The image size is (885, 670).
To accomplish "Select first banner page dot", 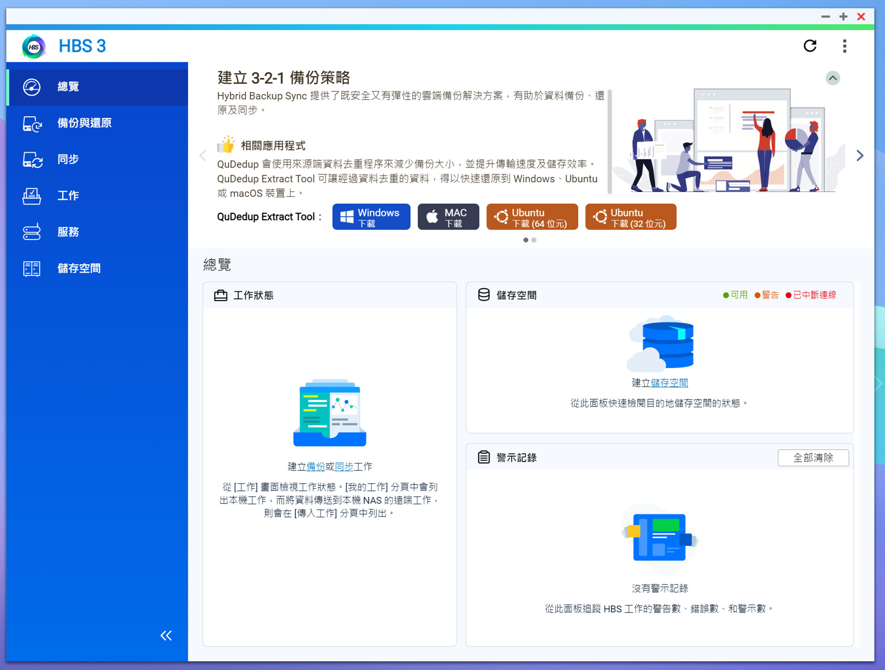I will (526, 240).
